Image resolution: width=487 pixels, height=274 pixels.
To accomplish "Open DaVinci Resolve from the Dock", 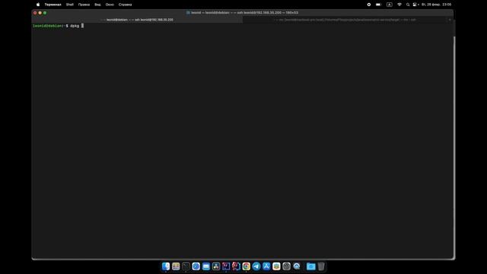I will pos(216,266).
